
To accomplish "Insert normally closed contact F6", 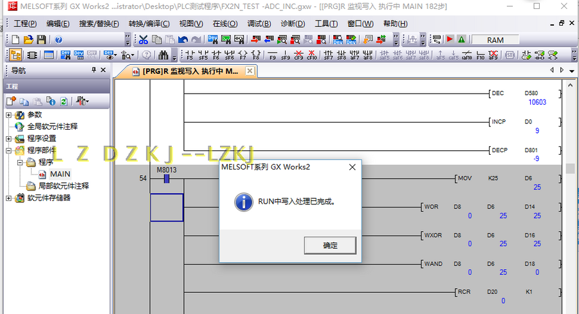I will click(x=216, y=55).
